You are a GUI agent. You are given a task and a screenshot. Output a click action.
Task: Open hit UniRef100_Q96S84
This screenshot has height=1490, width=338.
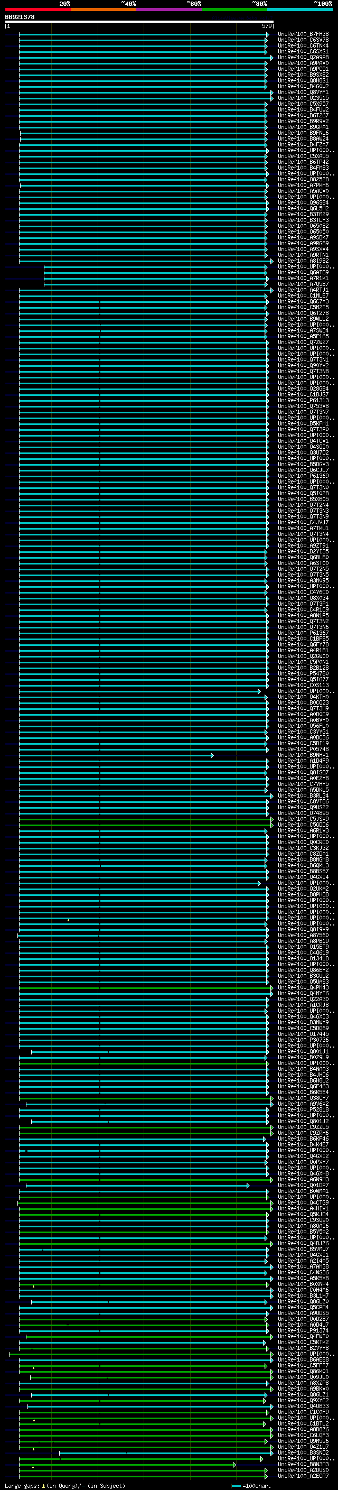tap(303, 203)
